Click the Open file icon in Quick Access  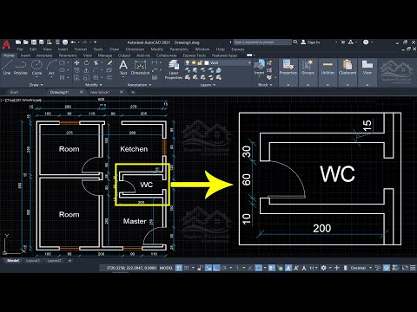point(26,42)
